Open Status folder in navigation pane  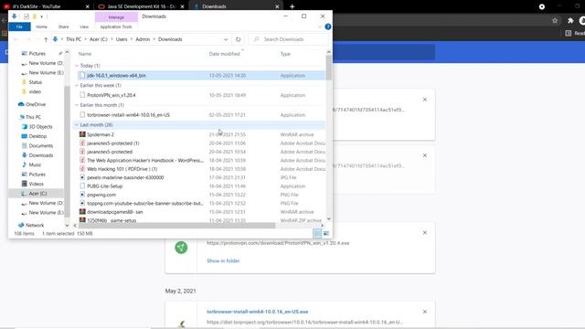(35, 82)
